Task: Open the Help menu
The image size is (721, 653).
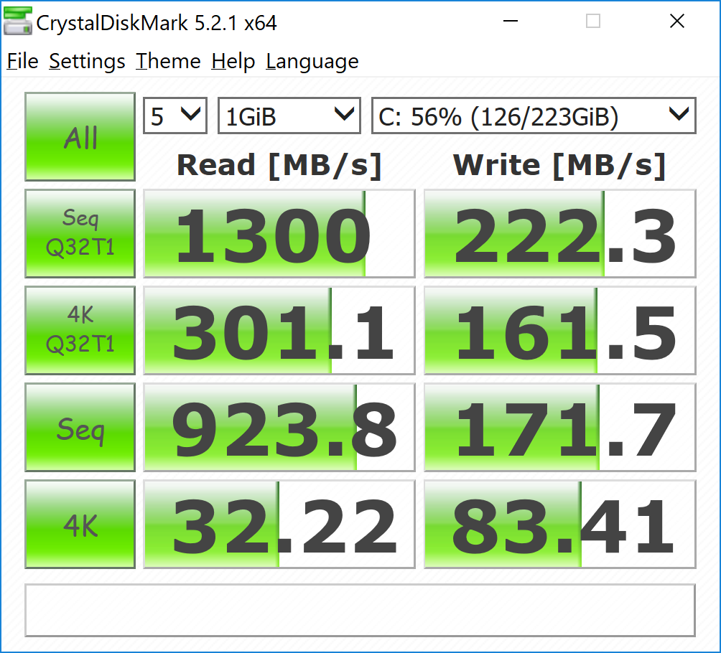Action: click(233, 61)
